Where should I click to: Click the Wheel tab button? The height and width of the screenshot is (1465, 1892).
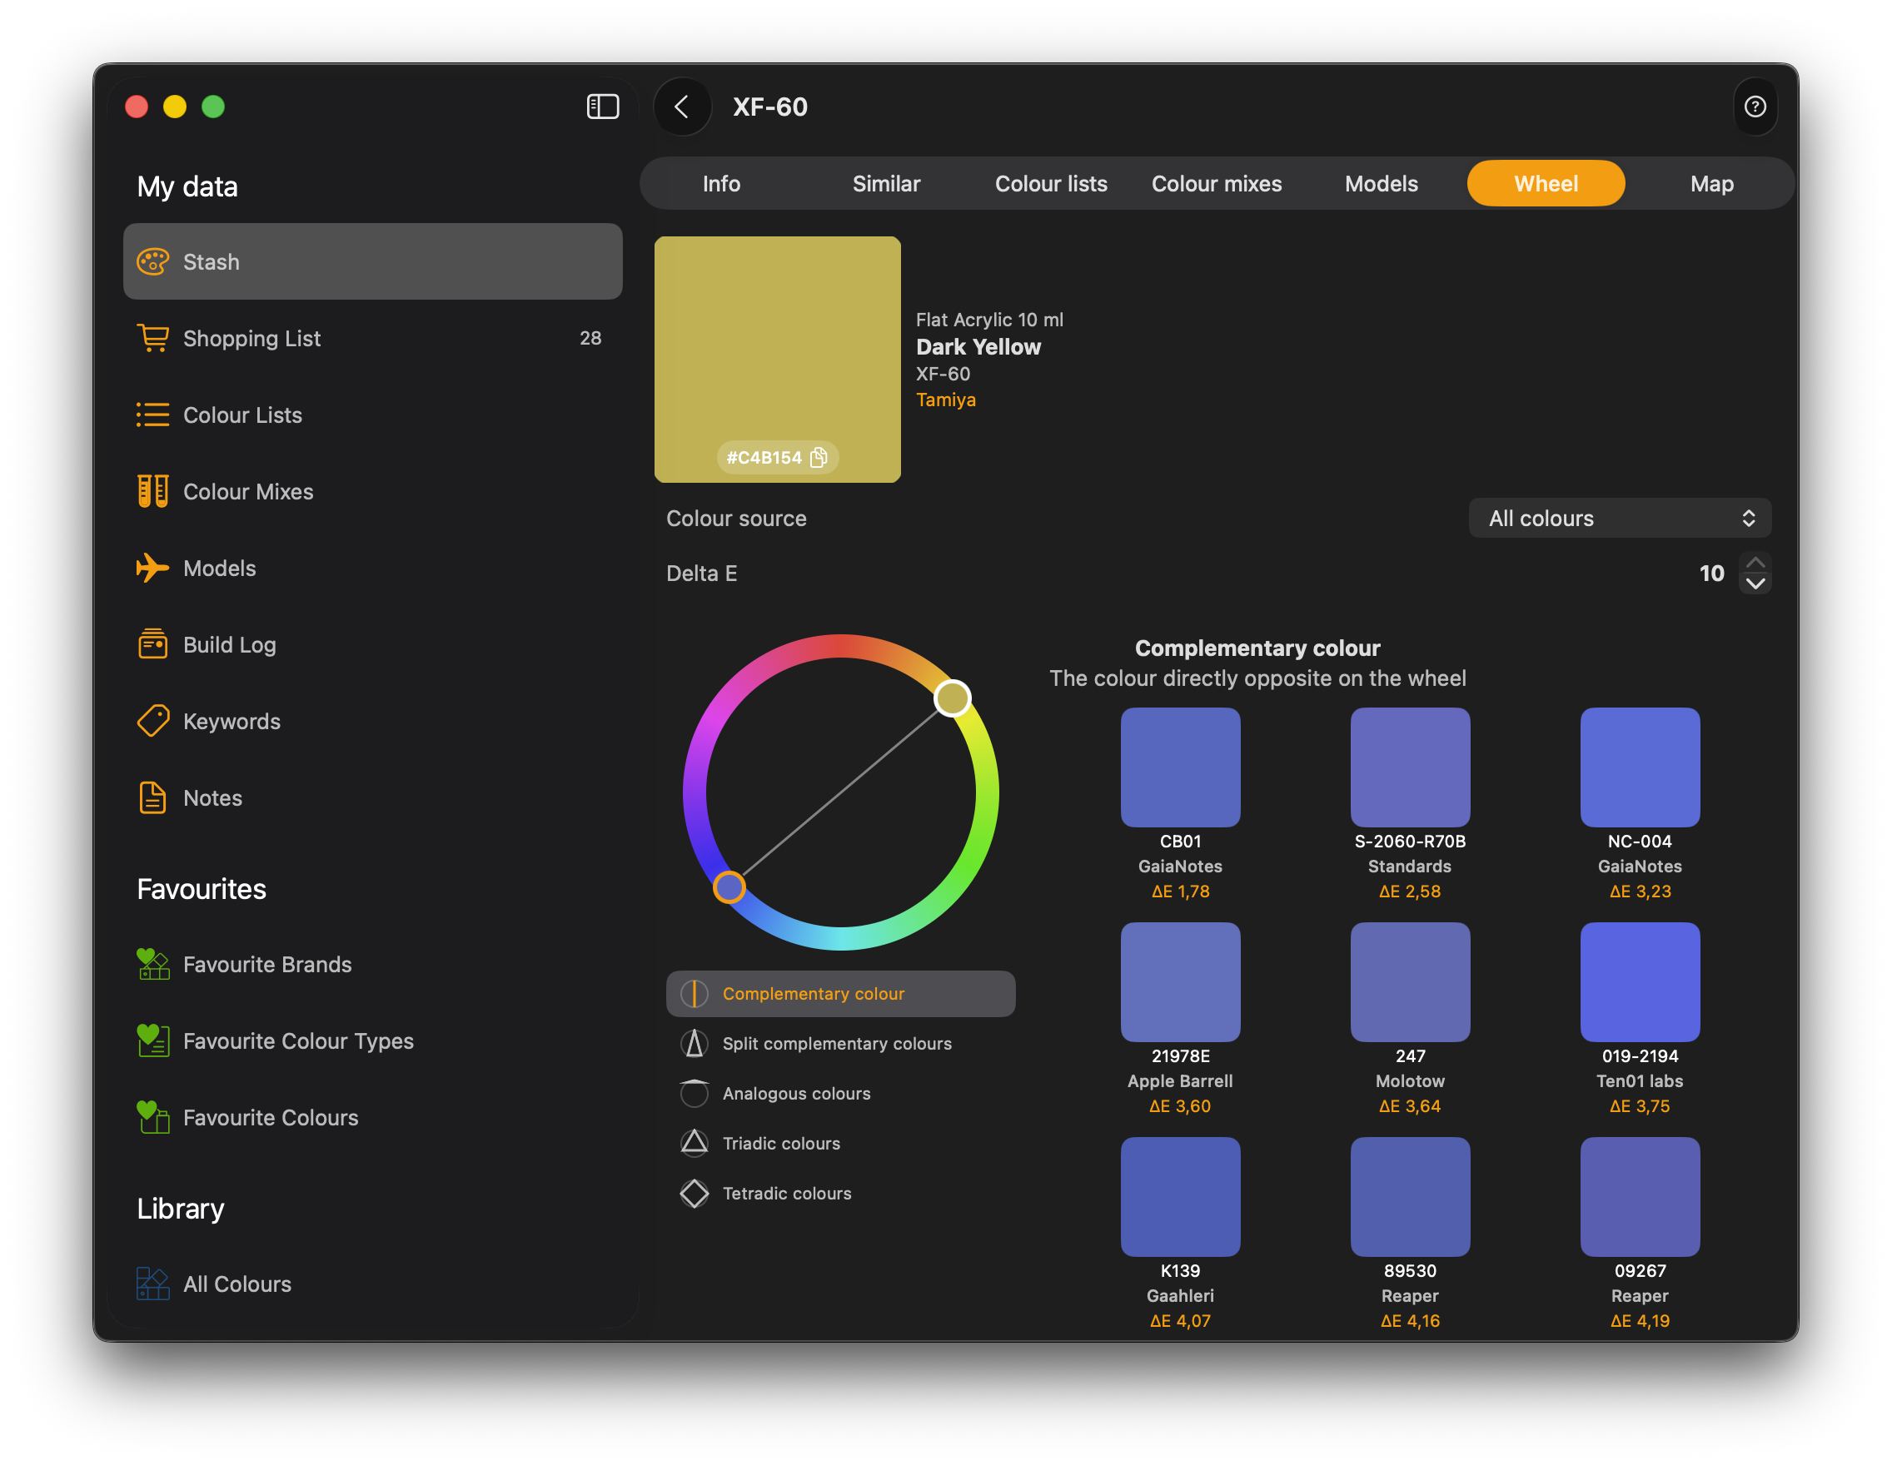[1546, 184]
